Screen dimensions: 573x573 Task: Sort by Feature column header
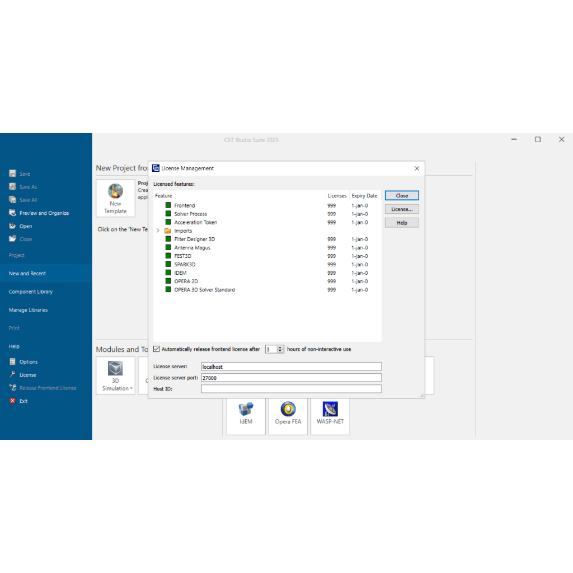click(239, 195)
